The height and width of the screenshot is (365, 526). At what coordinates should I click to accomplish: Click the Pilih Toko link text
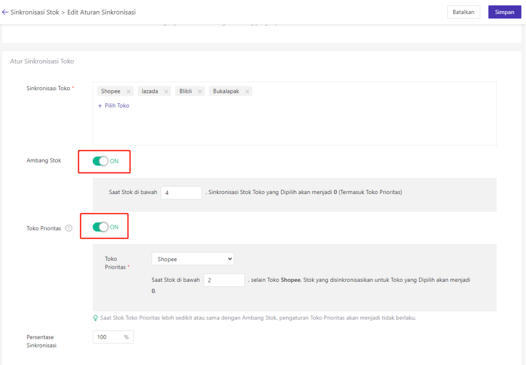click(x=117, y=106)
